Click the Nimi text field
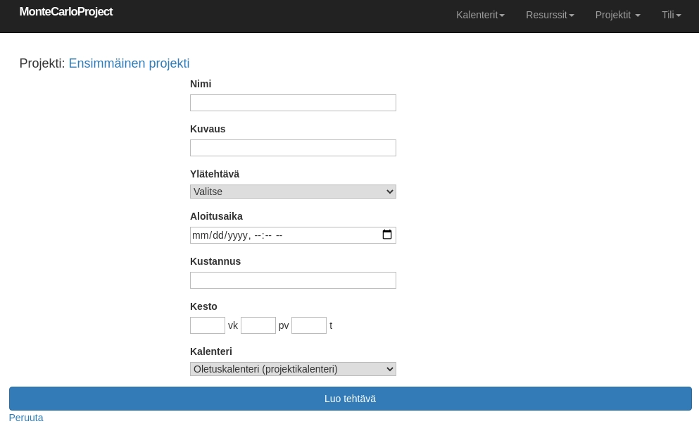Screen dimensions: 699x431 (x=293, y=103)
